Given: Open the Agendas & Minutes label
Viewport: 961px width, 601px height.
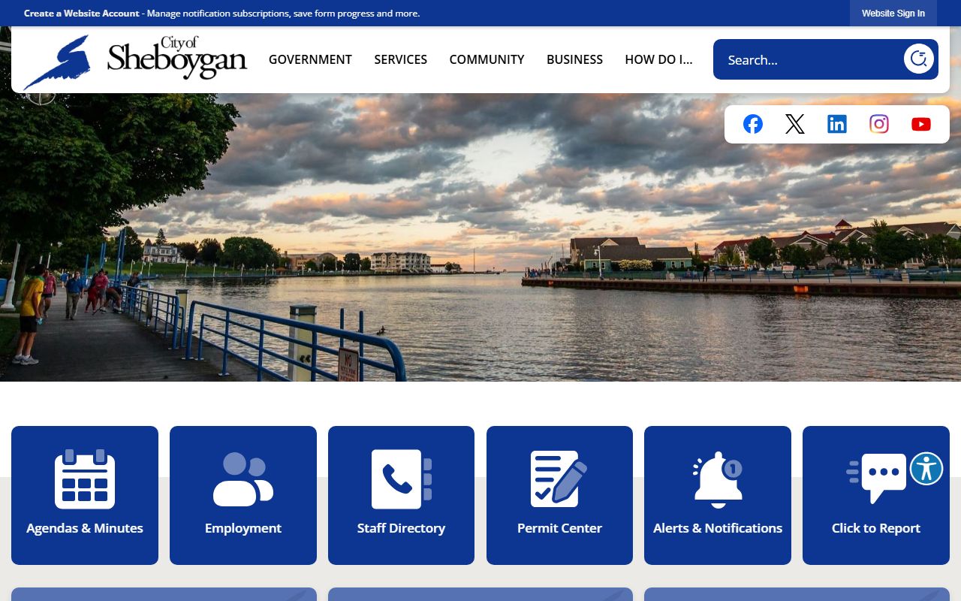Looking at the screenshot, I should (x=85, y=528).
